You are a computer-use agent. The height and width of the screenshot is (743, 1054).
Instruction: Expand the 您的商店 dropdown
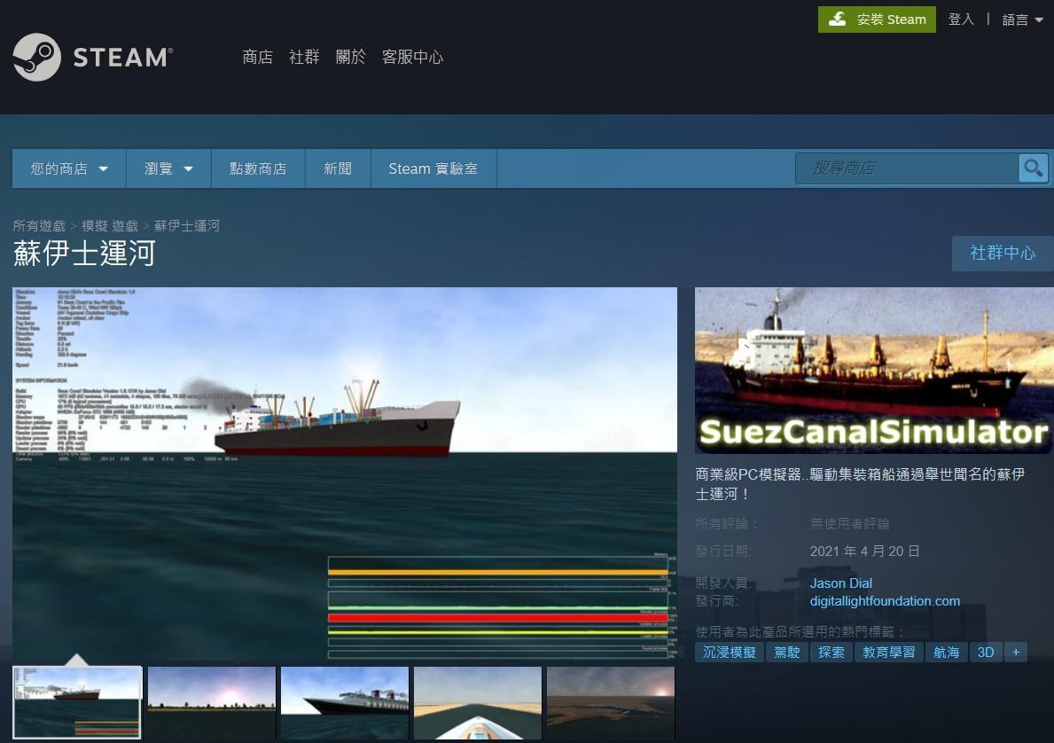coord(69,168)
